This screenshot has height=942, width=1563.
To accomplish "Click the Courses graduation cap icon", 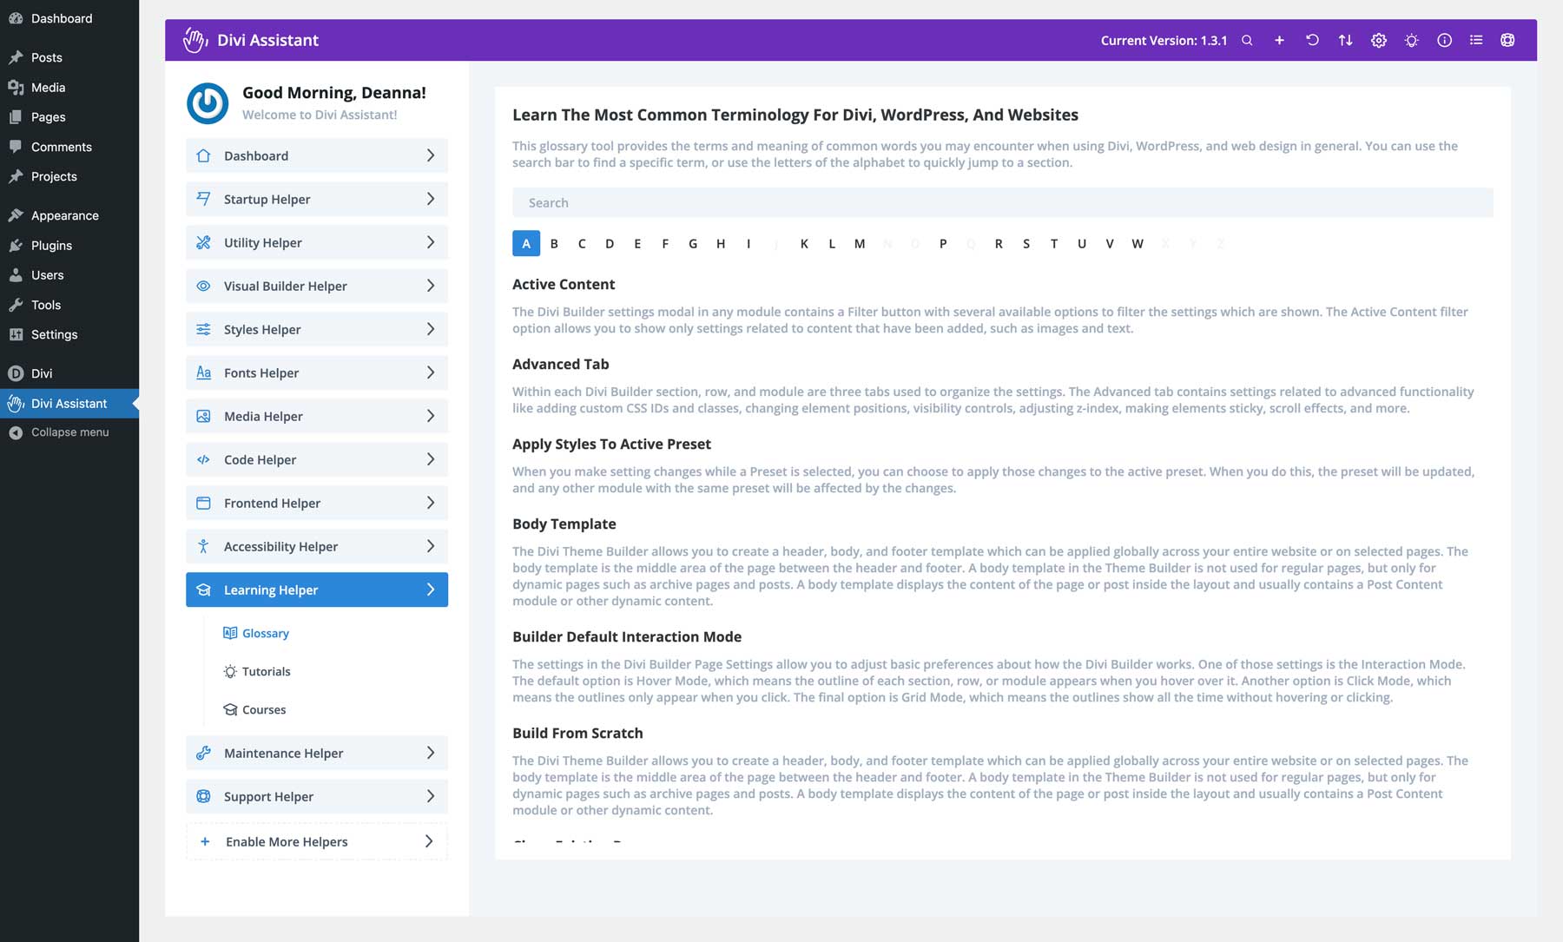I will [x=230, y=709].
